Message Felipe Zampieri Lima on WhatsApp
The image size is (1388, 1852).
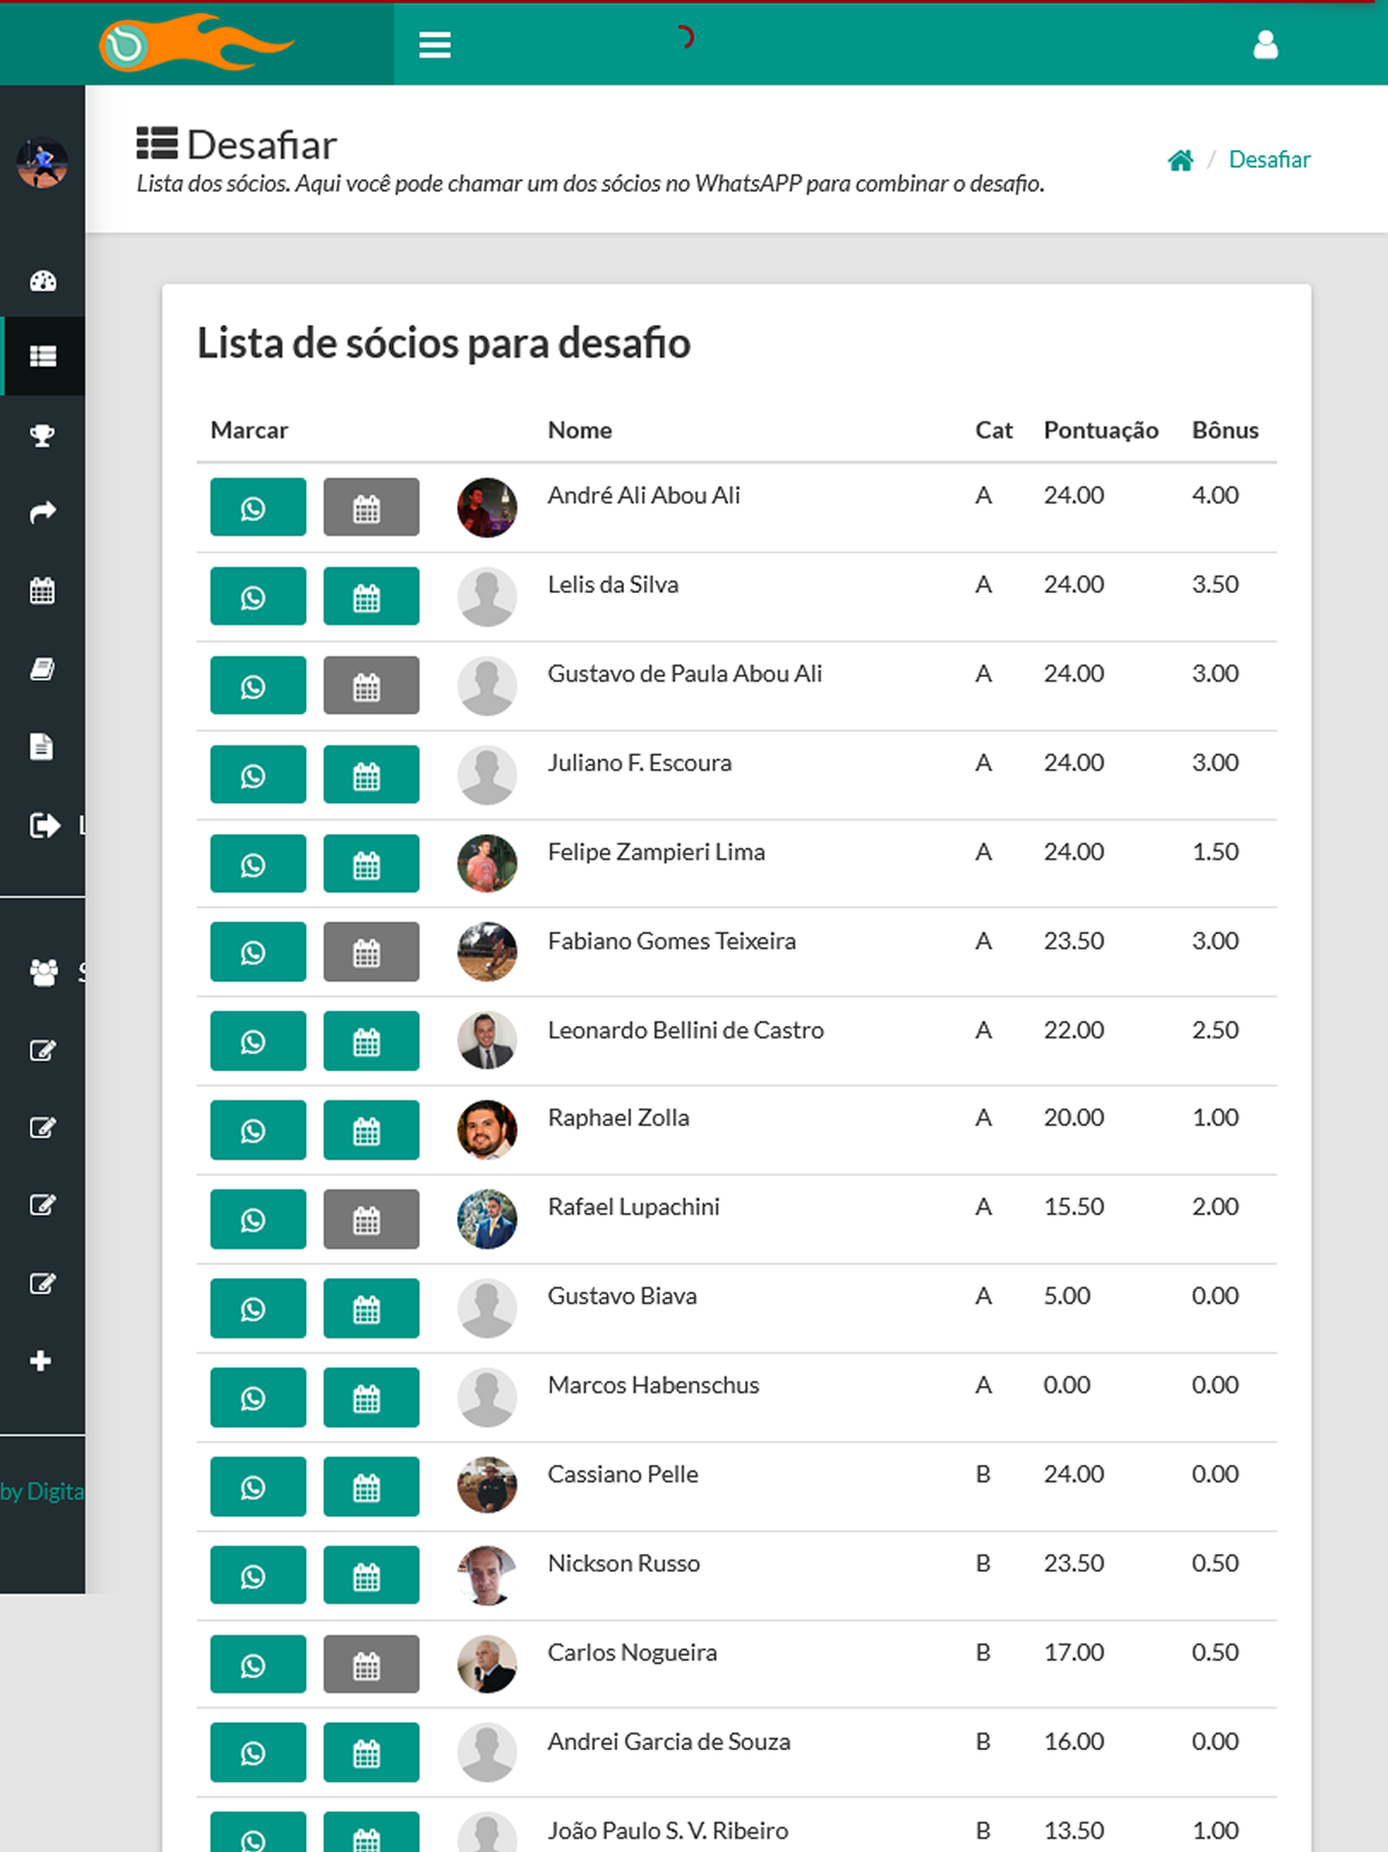[x=258, y=863]
